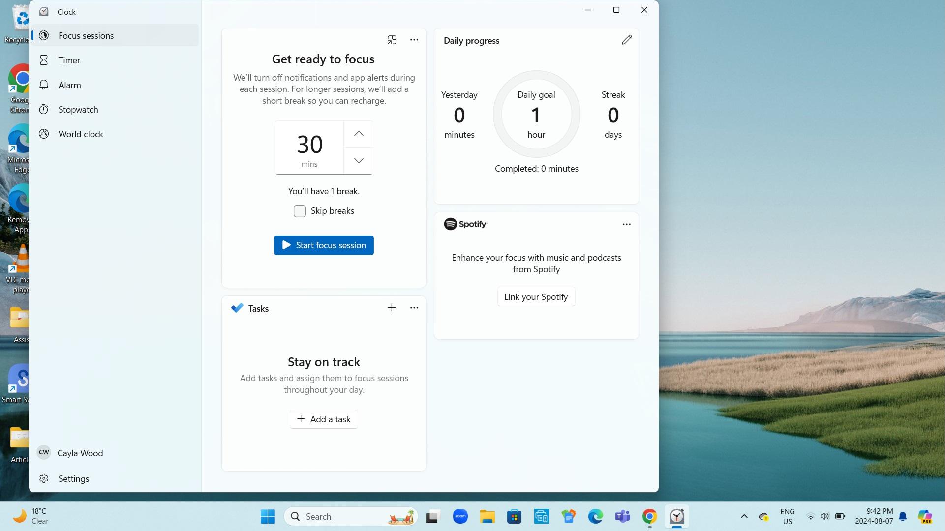
Task: Launch Zoom from taskbar
Action: coord(460,517)
